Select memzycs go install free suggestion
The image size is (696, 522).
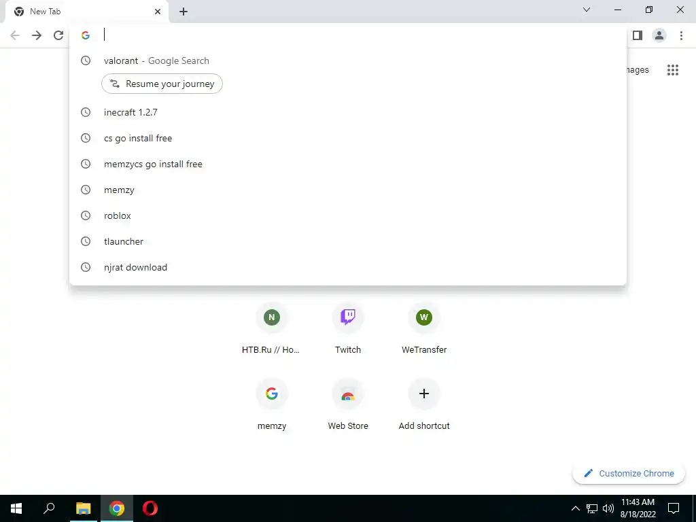348,164
